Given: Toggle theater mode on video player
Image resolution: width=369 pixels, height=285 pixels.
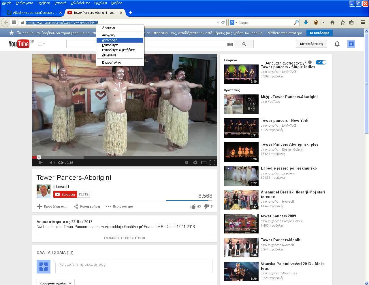Looking at the screenshot, I should 204,163.
